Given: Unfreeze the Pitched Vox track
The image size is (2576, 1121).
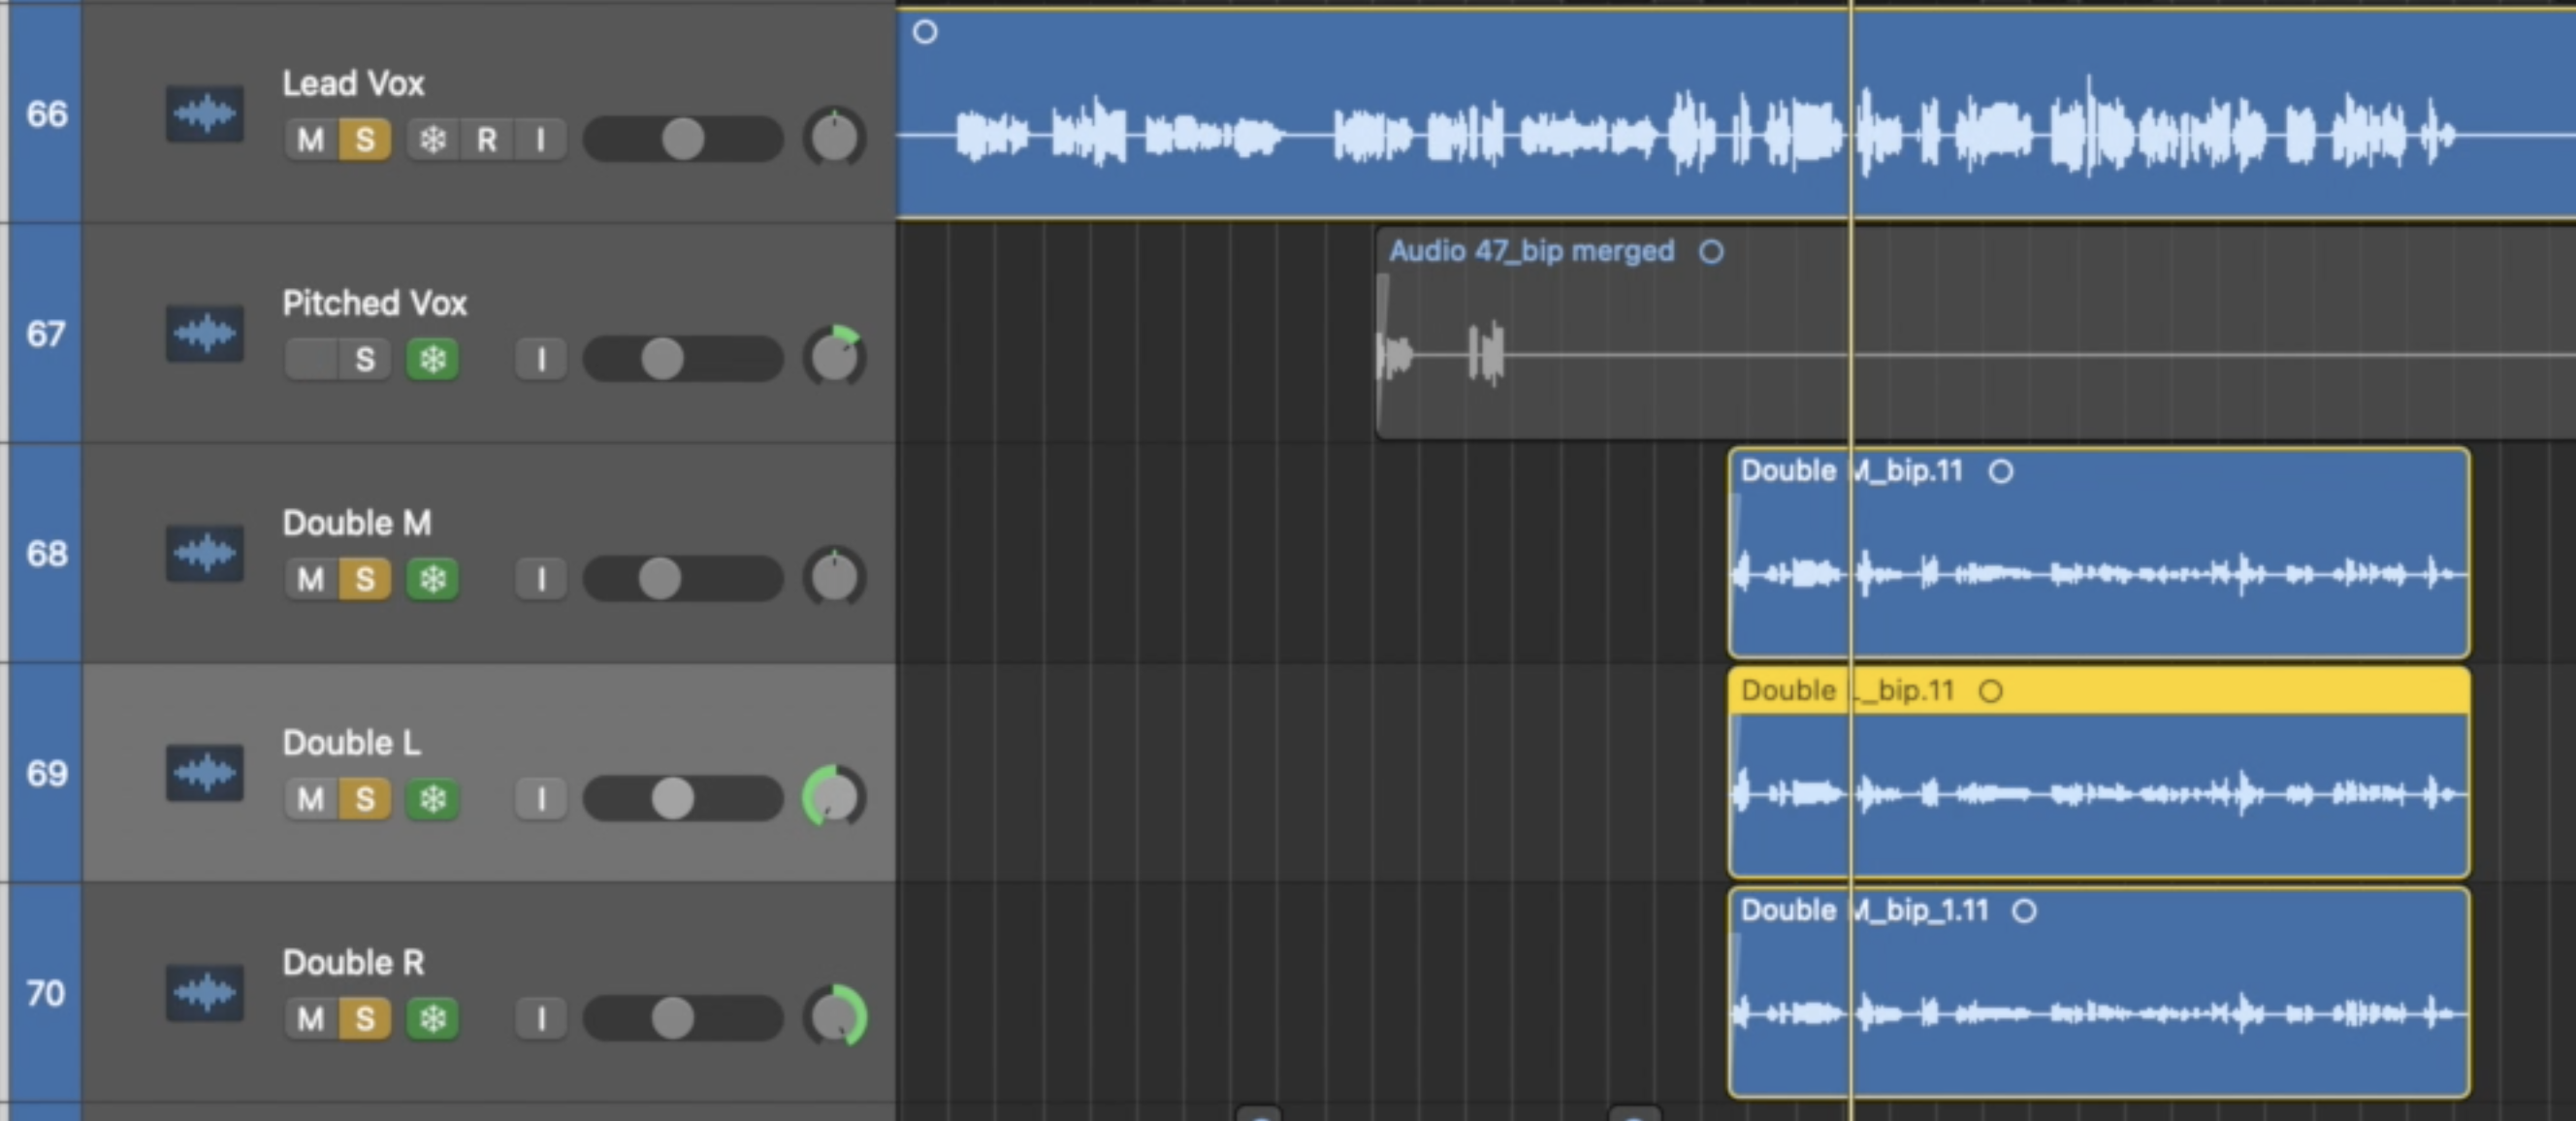Looking at the screenshot, I should (432, 359).
